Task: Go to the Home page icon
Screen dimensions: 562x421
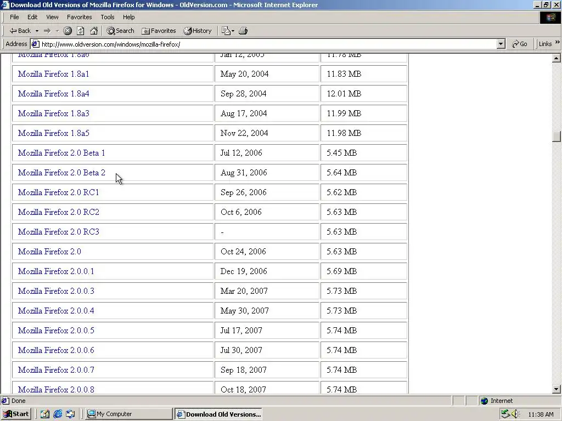Action: click(94, 31)
